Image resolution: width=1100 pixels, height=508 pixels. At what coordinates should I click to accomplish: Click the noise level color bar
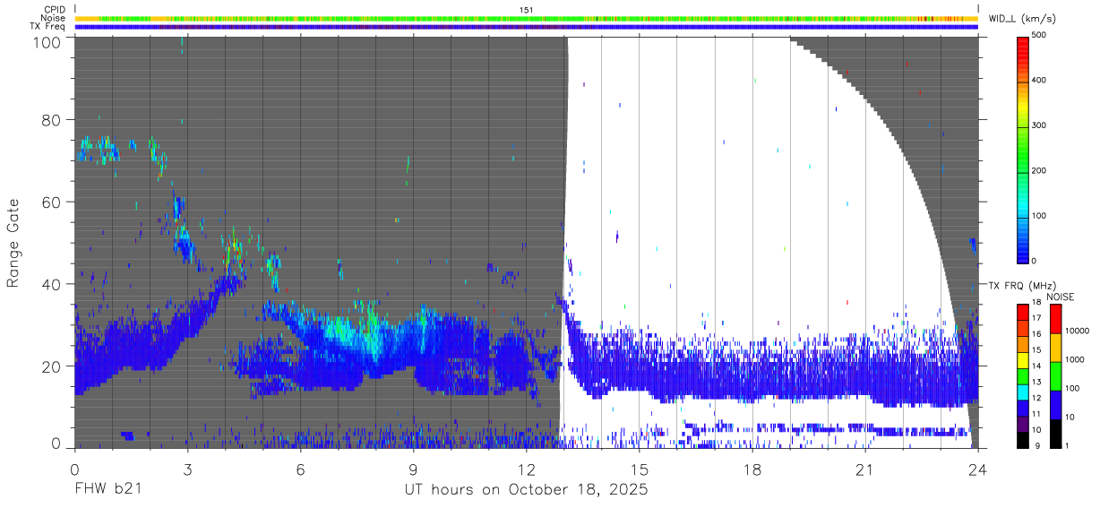(x=1055, y=375)
